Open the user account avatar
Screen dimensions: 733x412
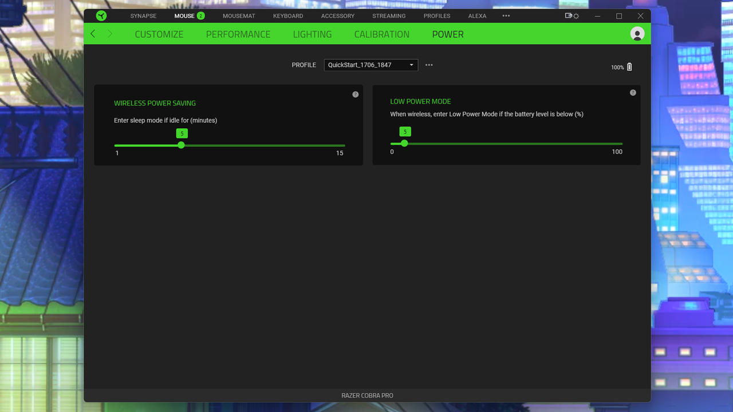(637, 34)
